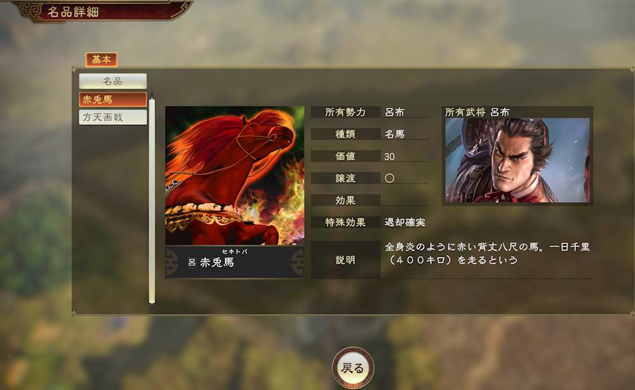The width and height of the screenshot is (635, 390).
Task: Click the scrollbar up arrow
Action: (x=152, y=94)
